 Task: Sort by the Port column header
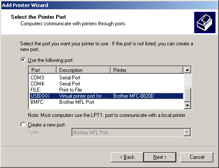tap(42, 70)
